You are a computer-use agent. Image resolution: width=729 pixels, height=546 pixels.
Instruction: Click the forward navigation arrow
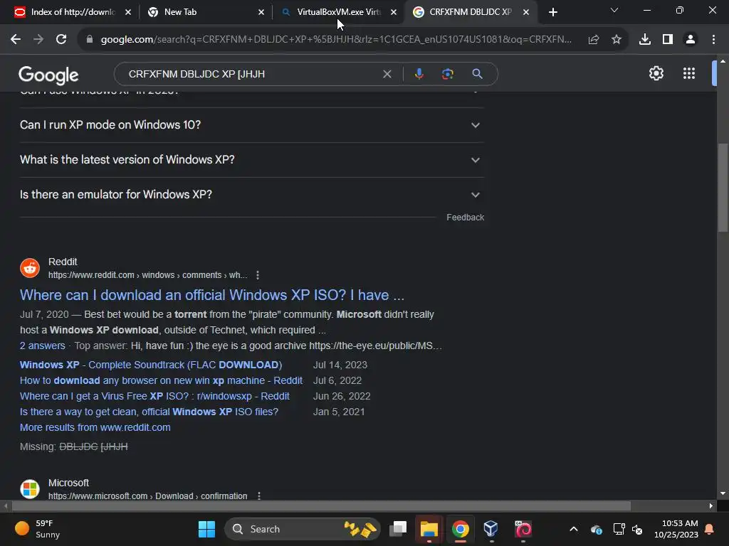(38, 40)
